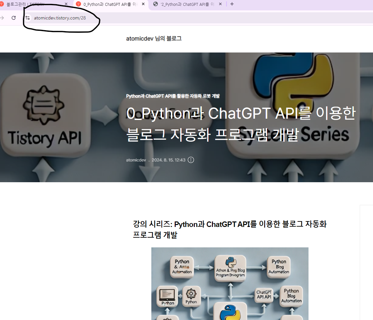This screenshot has height=320, width=373.
Task: Open site information icon in address bar
Action: (x=28, y=18)
